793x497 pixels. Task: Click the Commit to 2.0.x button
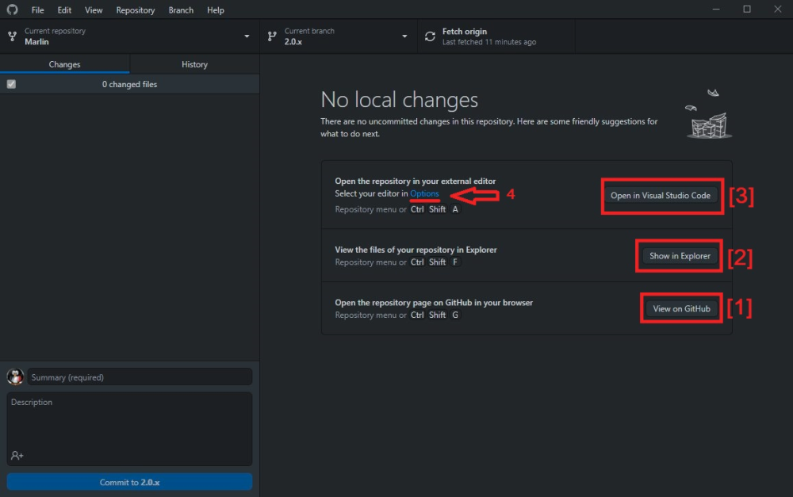[x=129, y=482]
